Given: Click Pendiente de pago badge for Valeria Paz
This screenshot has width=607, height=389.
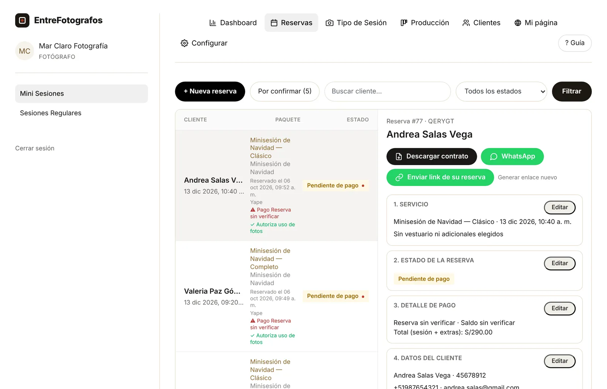Looking at the screenshot, I should click(x=336, y=296).
